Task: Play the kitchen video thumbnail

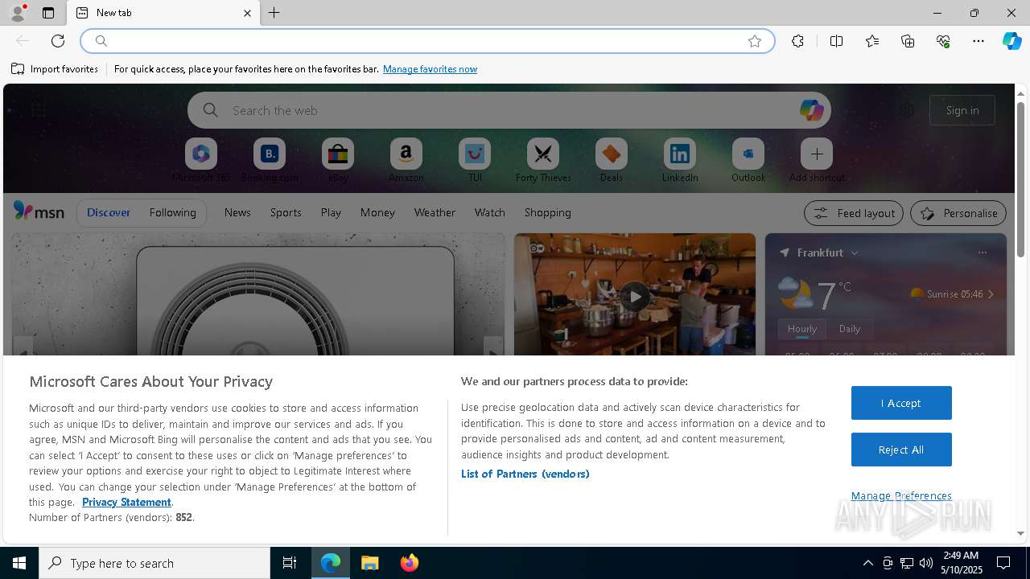Action: tap(635, 296)
